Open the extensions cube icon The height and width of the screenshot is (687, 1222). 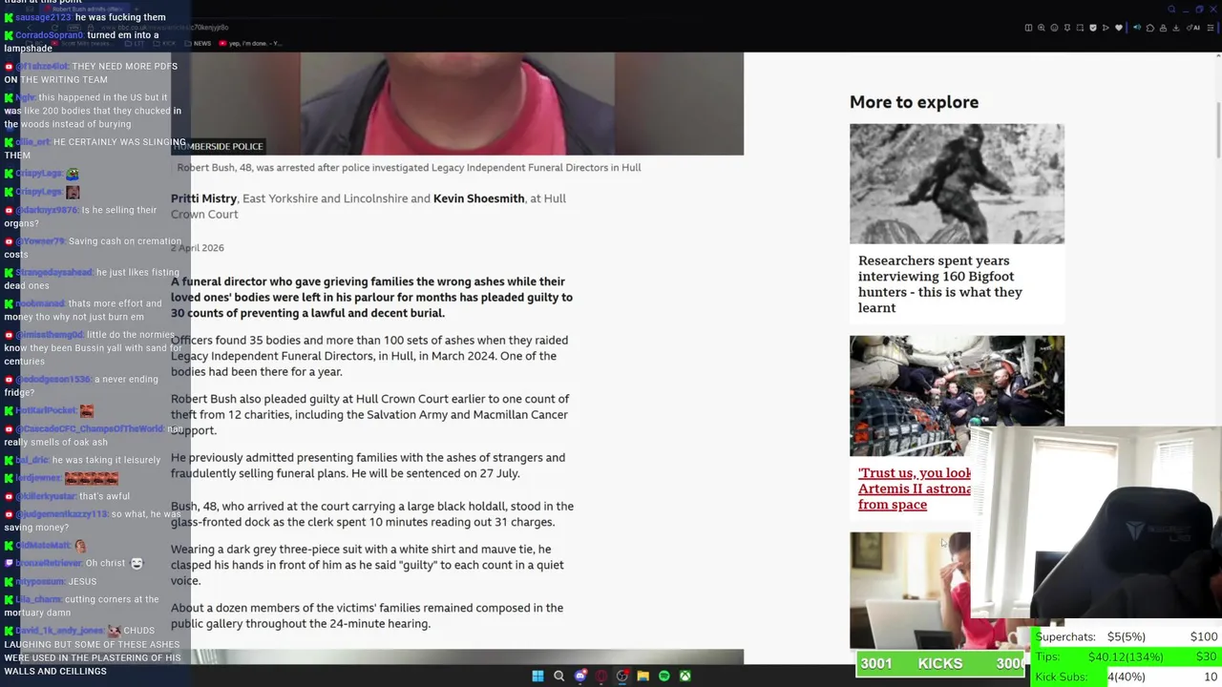[1150, 28]
